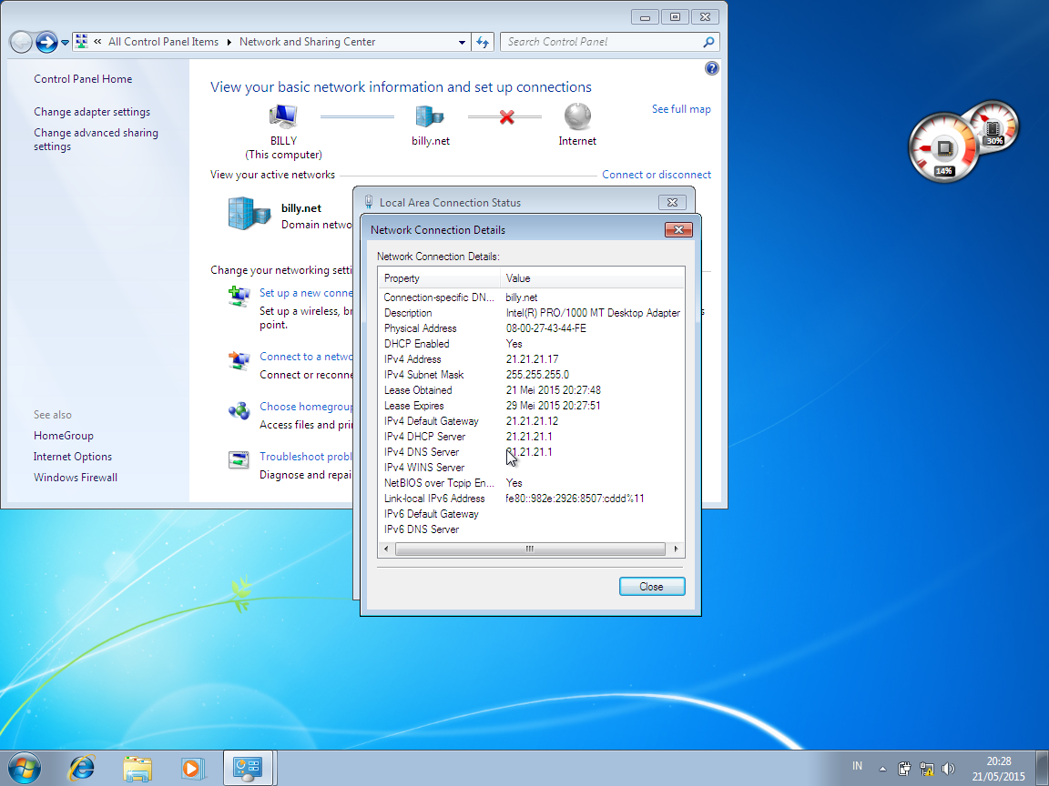1049x786 pixels.
Task: Click the Value column header
Action: (592, 278)
